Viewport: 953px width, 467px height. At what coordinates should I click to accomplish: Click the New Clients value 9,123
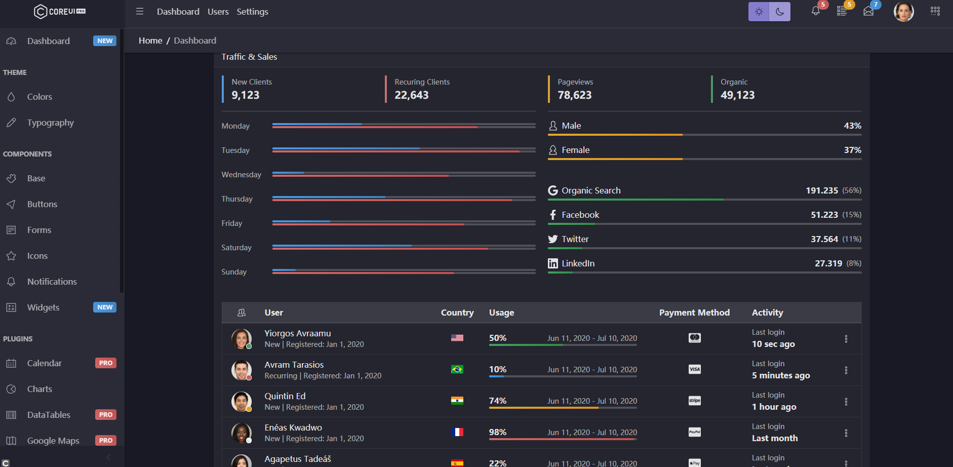[x=246, y=95]
